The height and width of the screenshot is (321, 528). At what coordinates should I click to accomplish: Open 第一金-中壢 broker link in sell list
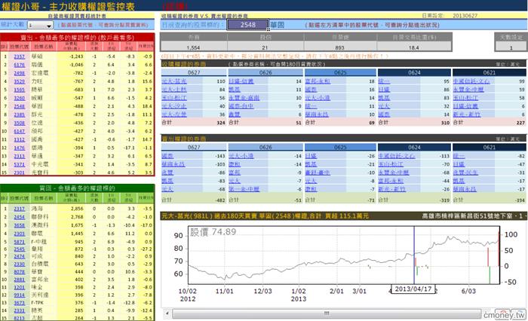coord(244,189)
